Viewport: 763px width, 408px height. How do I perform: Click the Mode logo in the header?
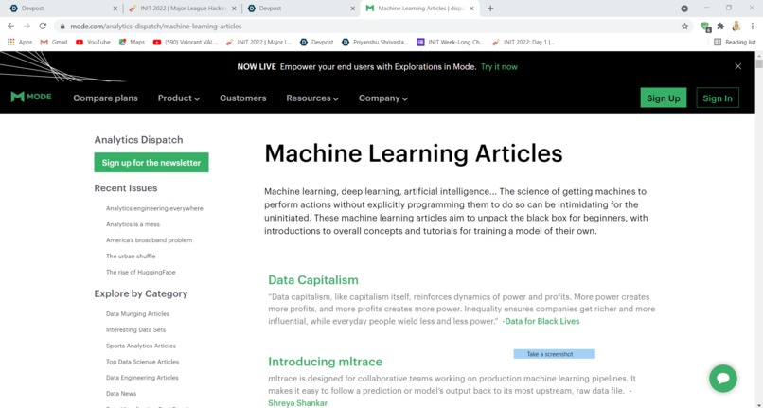[31, 97]
